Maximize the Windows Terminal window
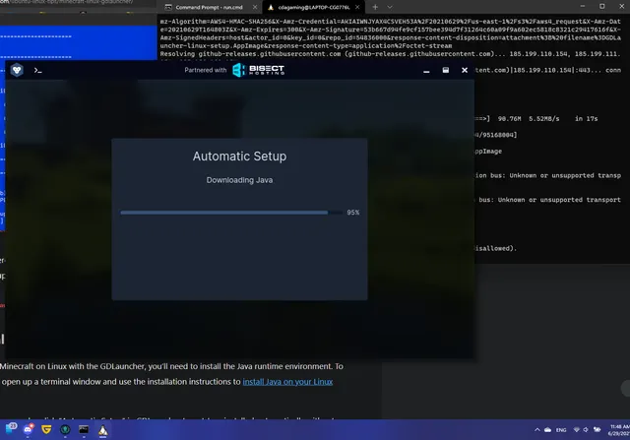Image resolution: width=630 pixels, height=440 pixels. pyautogui.click(x=601, y=6)
